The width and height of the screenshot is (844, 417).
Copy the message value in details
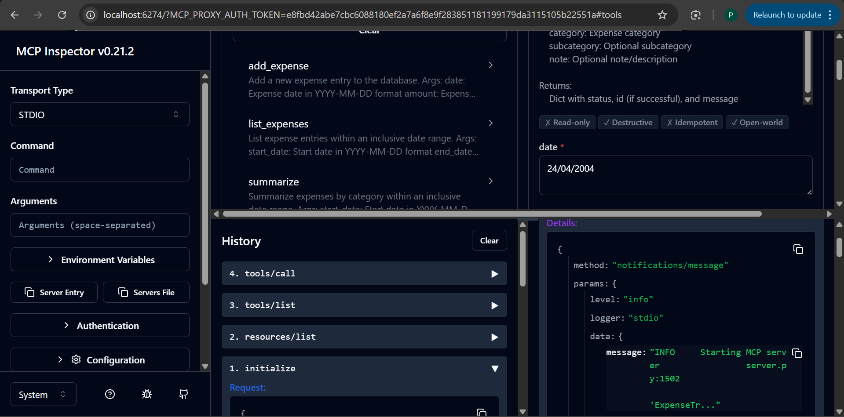pos(797,353)
